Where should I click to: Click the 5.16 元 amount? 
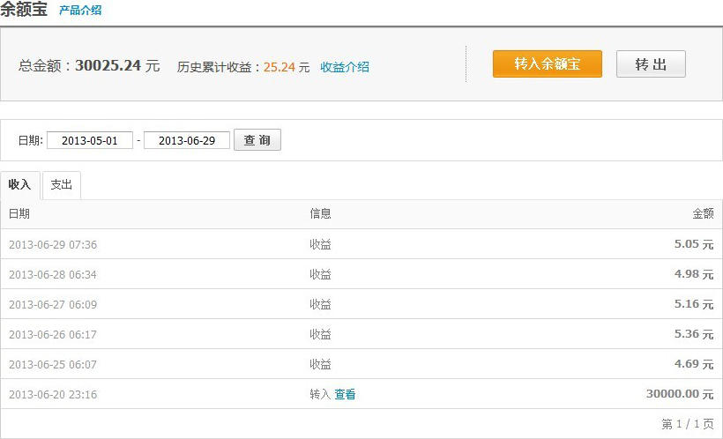pyautogui.click(x=694, y=304)
